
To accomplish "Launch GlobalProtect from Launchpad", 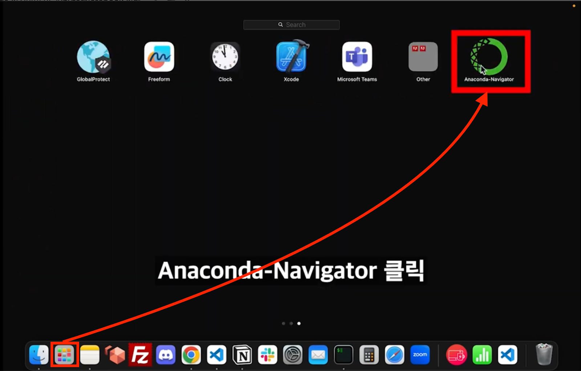I will (x=93, y=57).
